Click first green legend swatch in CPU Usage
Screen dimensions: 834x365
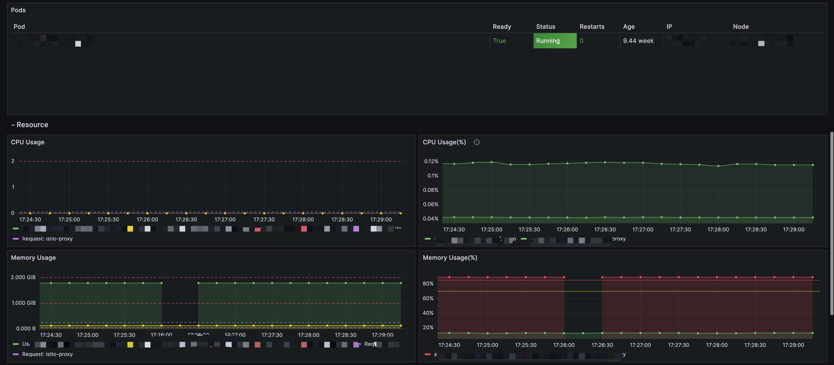tap(16, 228)
